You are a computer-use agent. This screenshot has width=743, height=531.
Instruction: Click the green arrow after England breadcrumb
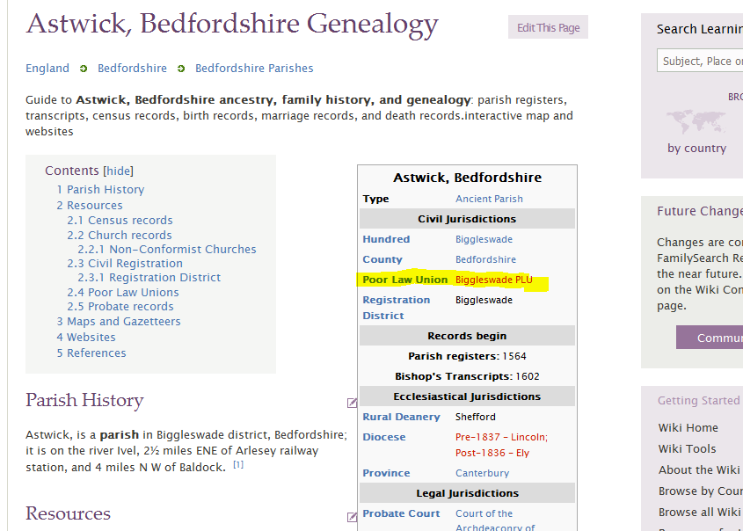coord(84,69)
